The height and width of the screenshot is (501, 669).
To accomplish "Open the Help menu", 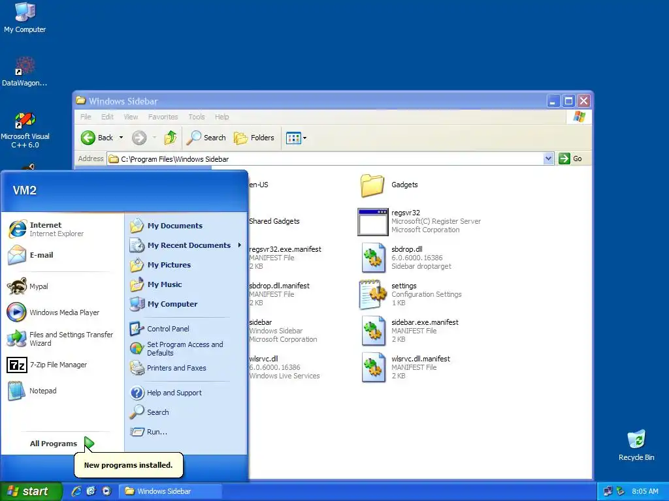I will pos(221,117).
